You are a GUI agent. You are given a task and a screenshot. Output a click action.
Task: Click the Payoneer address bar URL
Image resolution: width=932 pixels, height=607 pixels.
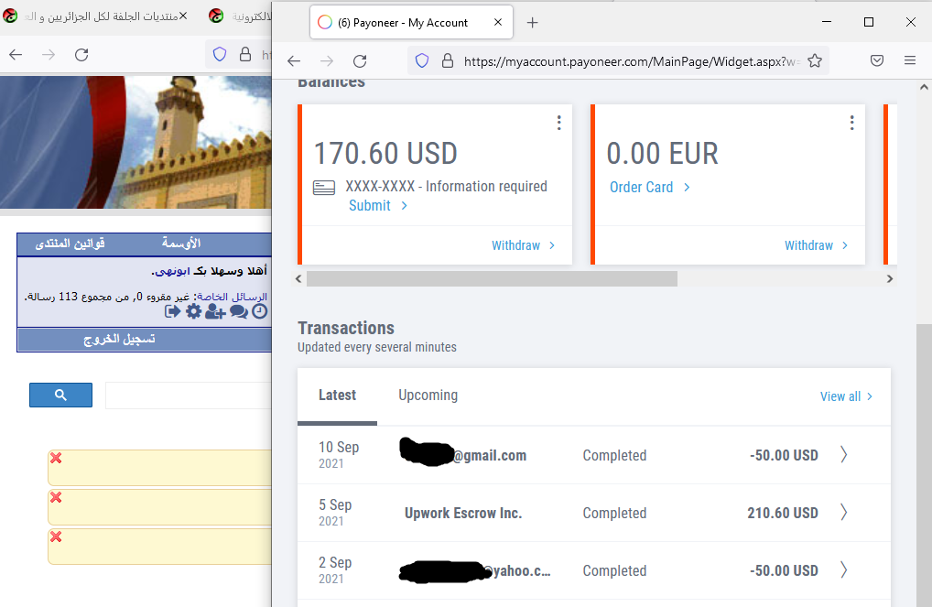[632, 61]
